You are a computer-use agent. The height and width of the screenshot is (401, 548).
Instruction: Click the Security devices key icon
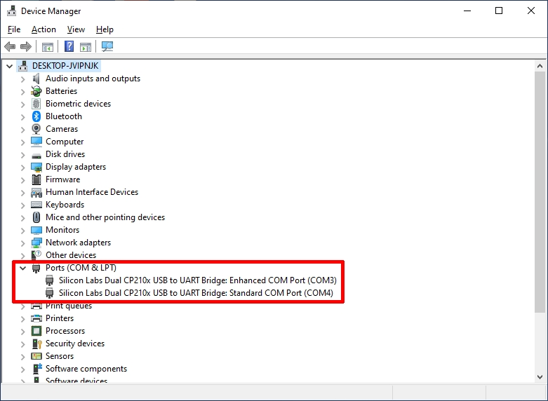click(x=36, y=344)
